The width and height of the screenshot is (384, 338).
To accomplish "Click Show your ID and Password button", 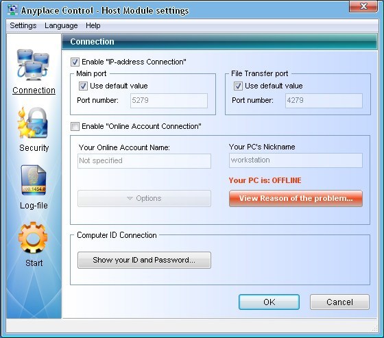I will tap(144, 260).
